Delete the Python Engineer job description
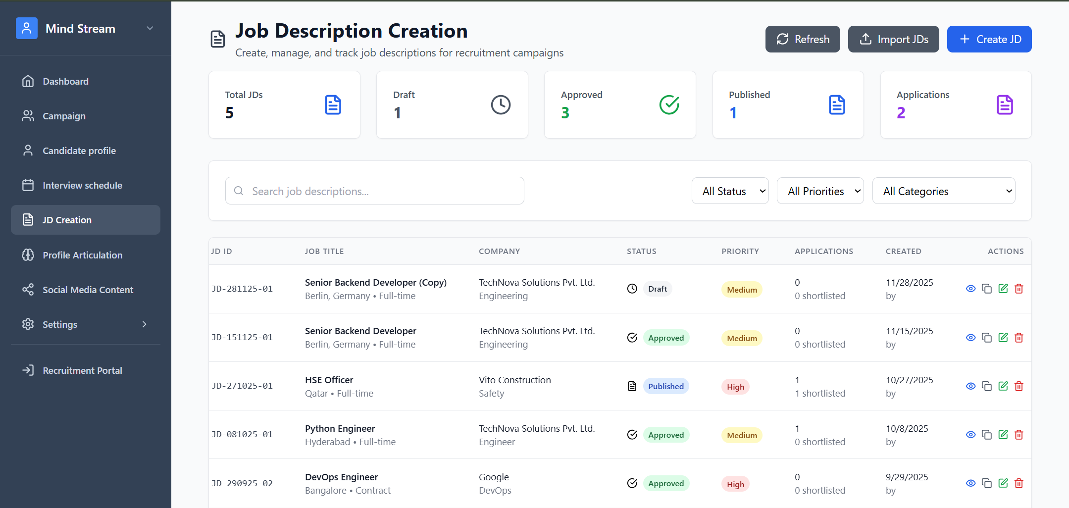Viewport: 1069px width, 508px height. click(x=1019, y=435)
